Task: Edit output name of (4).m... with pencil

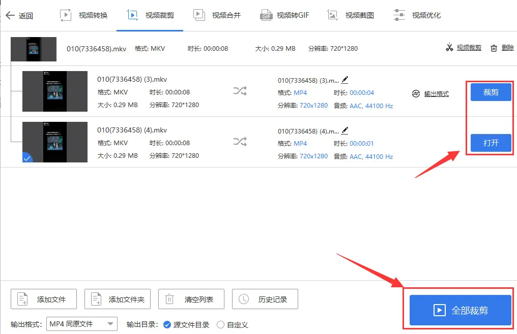Action: (x=344, y=130)
